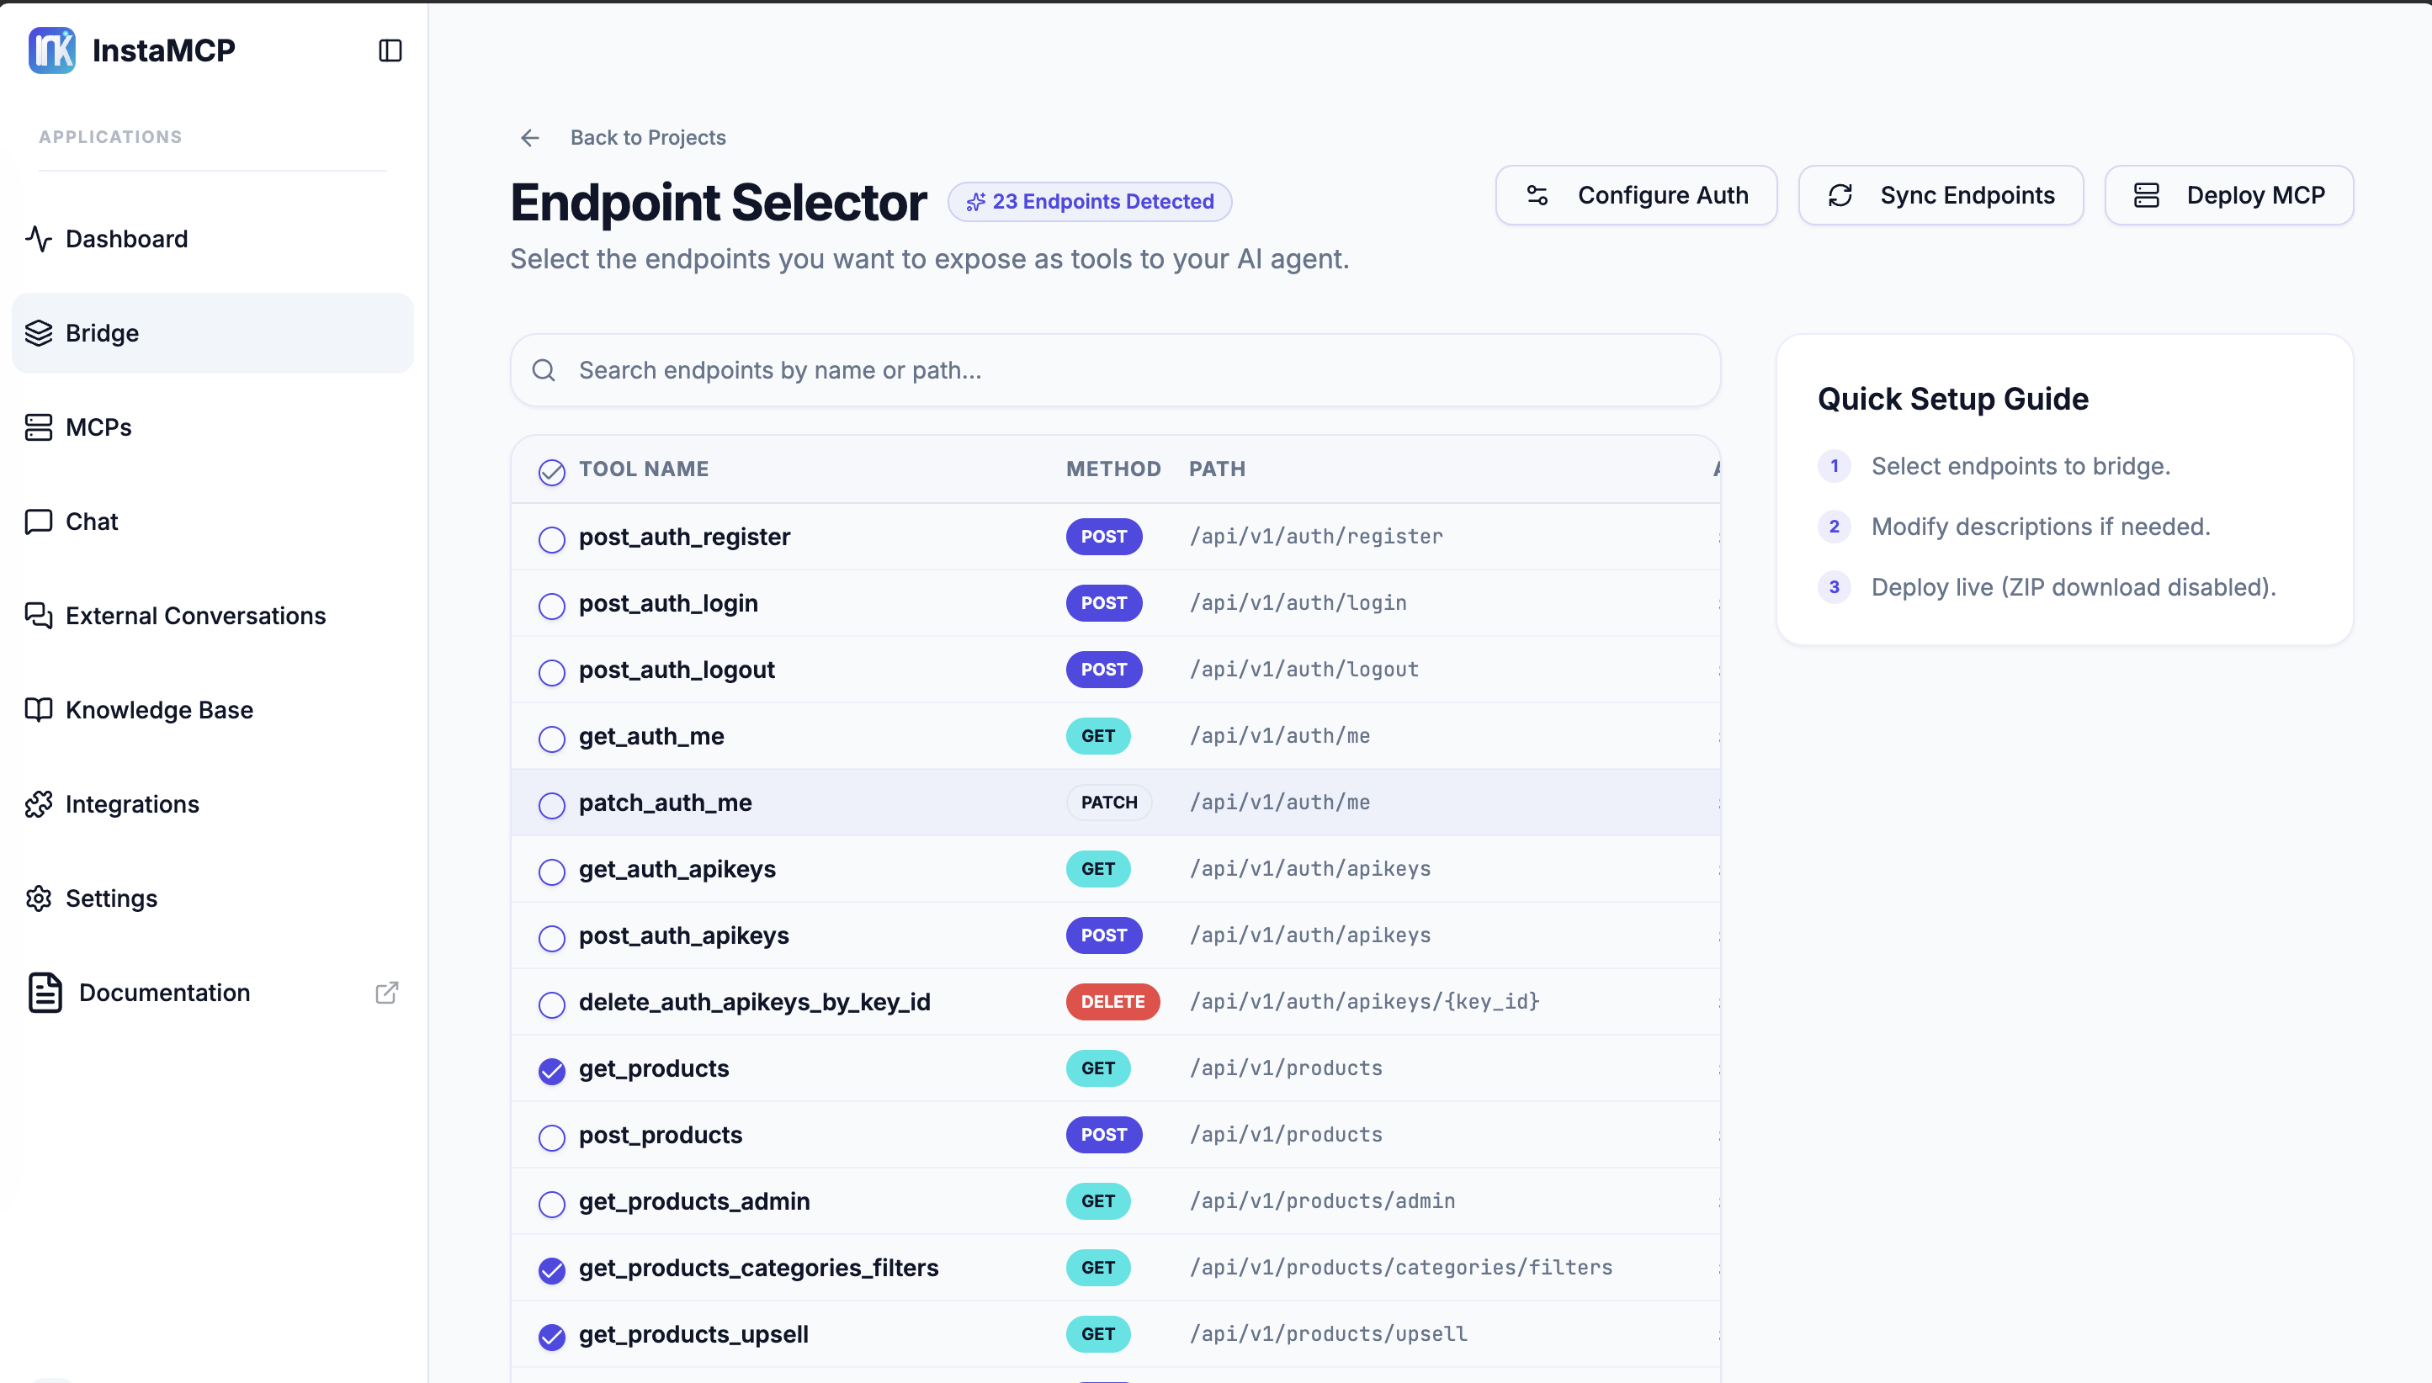Screen dimensions: 2432x1383
Task: Click the Chat bubble icon
Action: click(39, 522)
